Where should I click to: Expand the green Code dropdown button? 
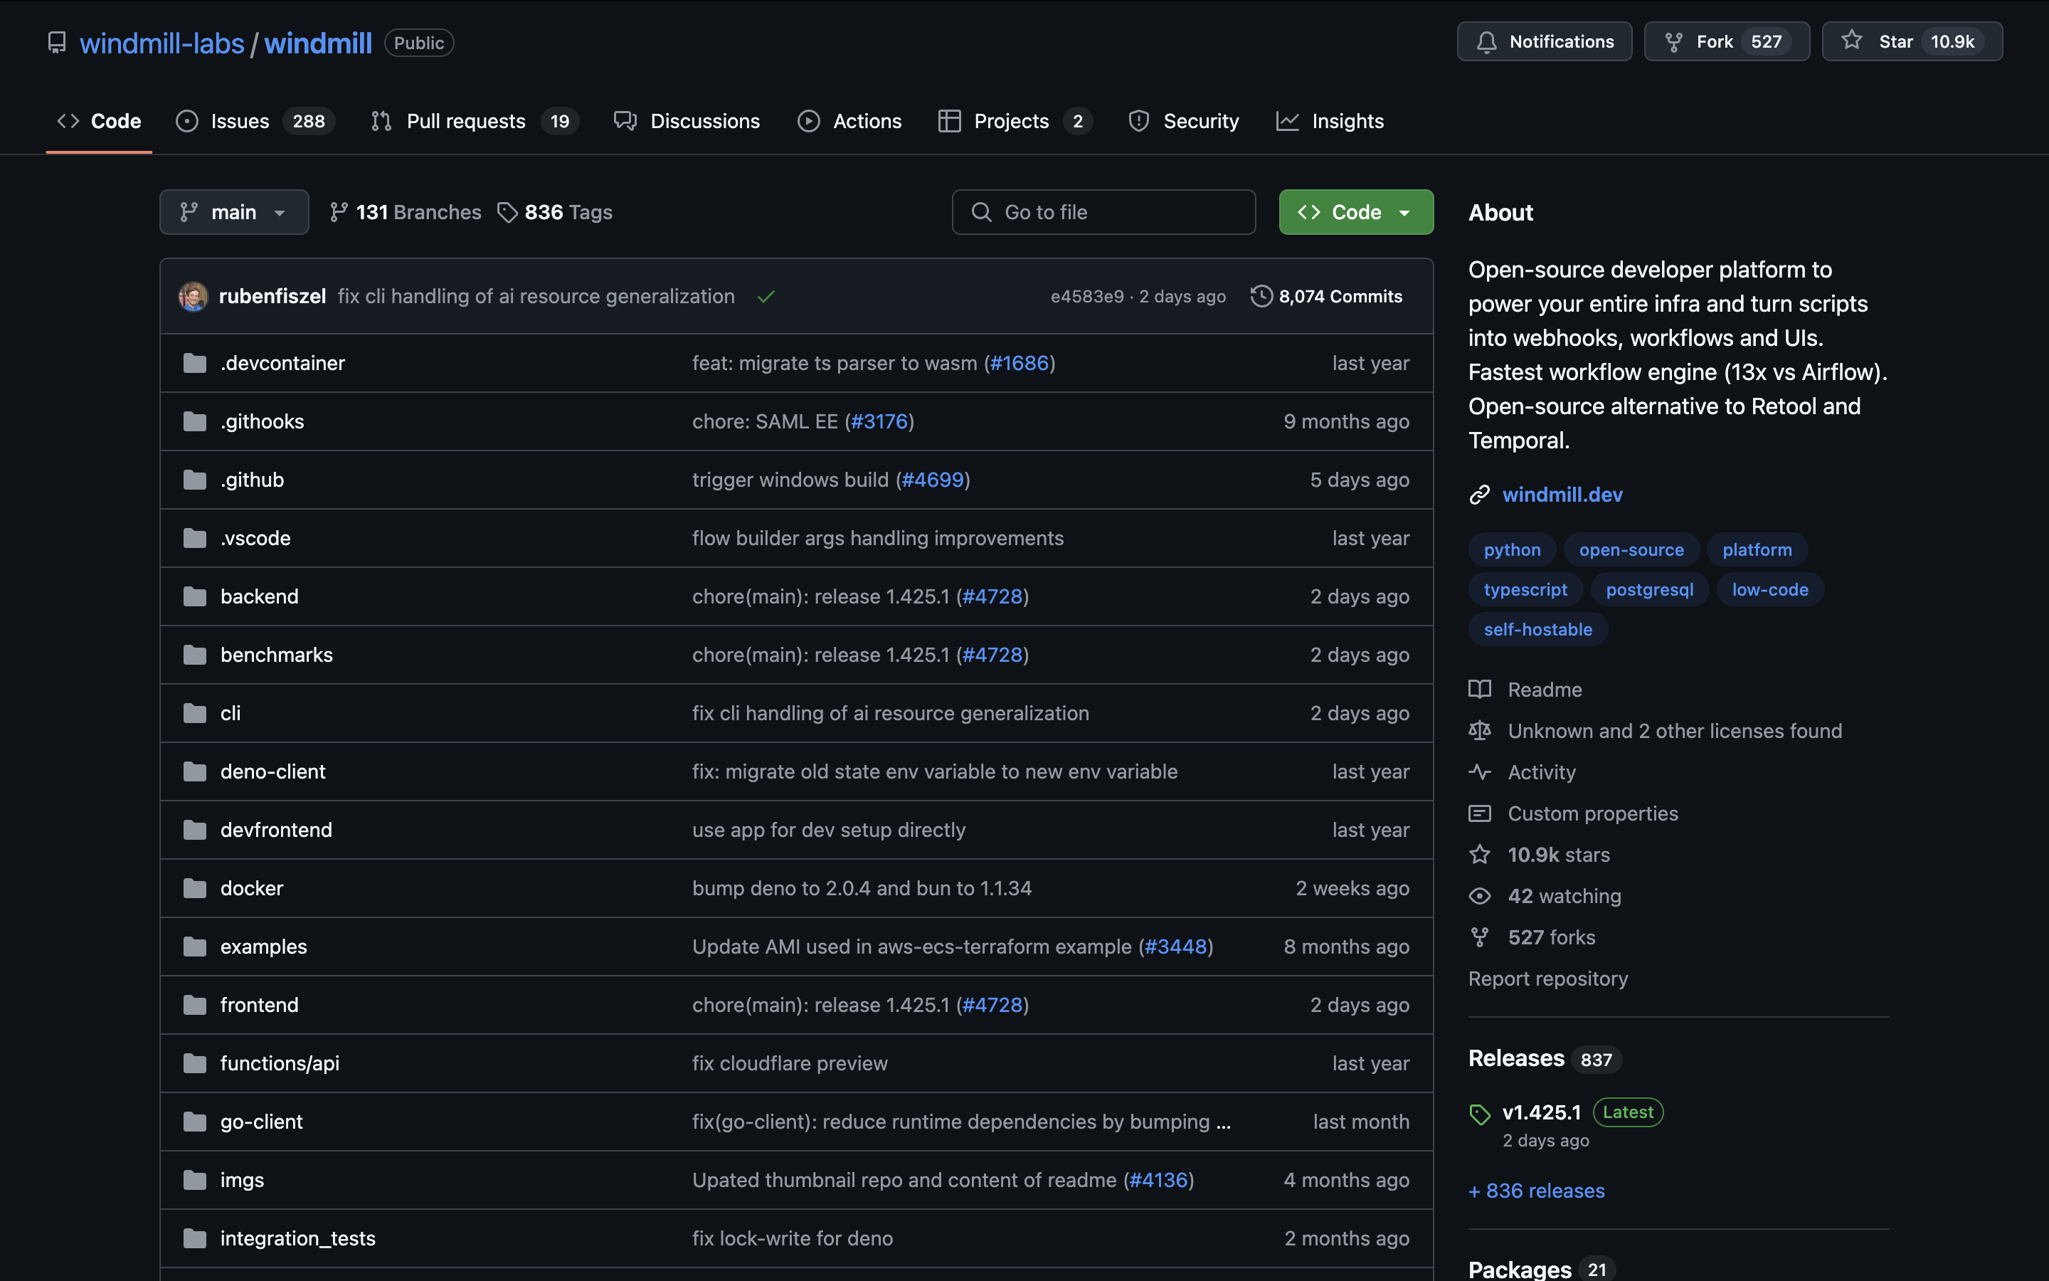point(1355,212)
